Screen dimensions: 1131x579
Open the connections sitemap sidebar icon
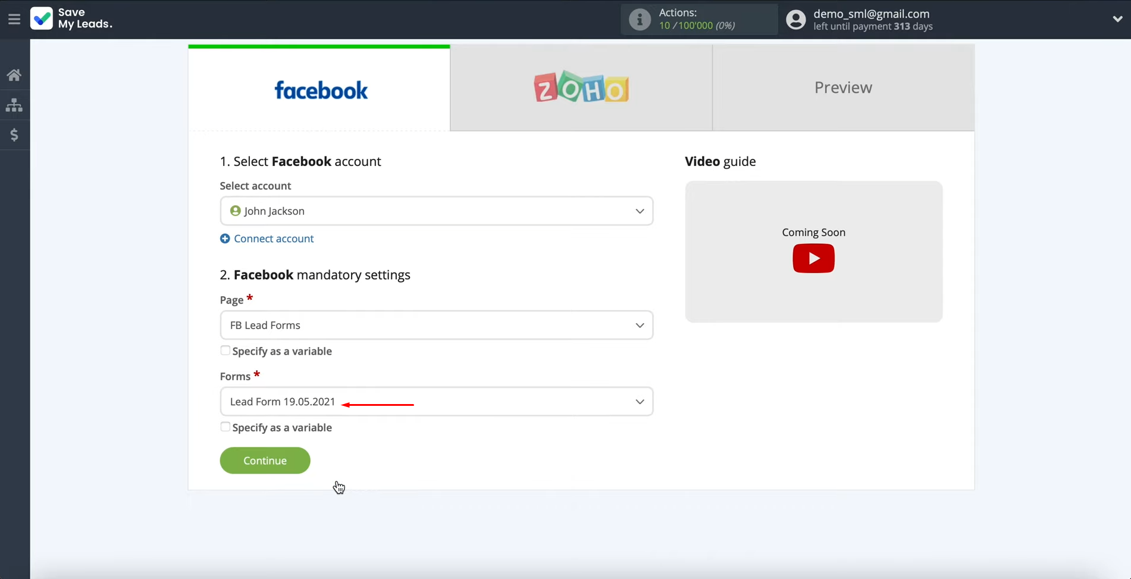[14, 105]
